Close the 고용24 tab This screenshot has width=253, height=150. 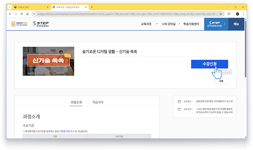[48, 7]
